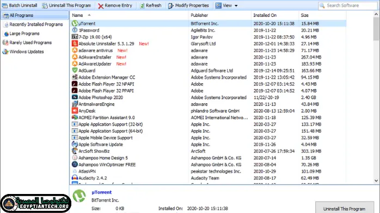Click the Modify Properties toolbar icon
Image resolution: width=380 pixels, height=213 pixels.
(170, 5)
